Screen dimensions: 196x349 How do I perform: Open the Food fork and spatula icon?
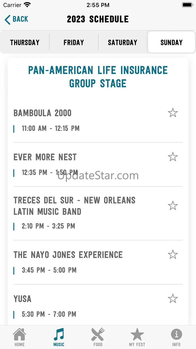98,335
